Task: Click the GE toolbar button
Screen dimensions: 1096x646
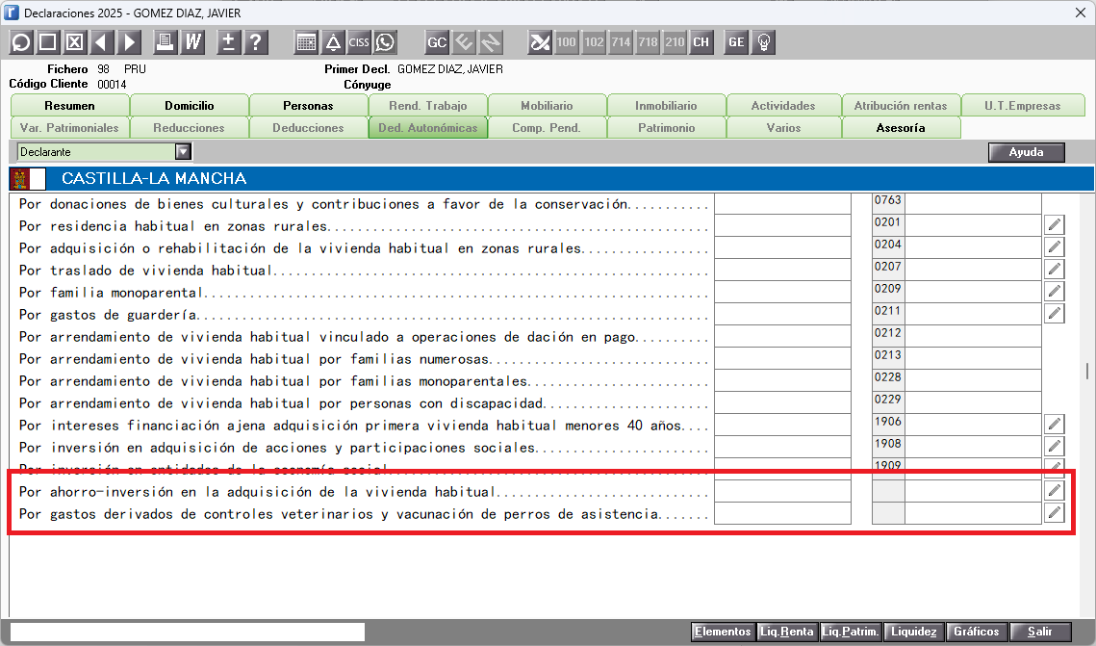Action: [737, 42]
